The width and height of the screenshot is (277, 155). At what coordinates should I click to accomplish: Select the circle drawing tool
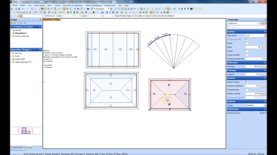(x=122, y=9)
